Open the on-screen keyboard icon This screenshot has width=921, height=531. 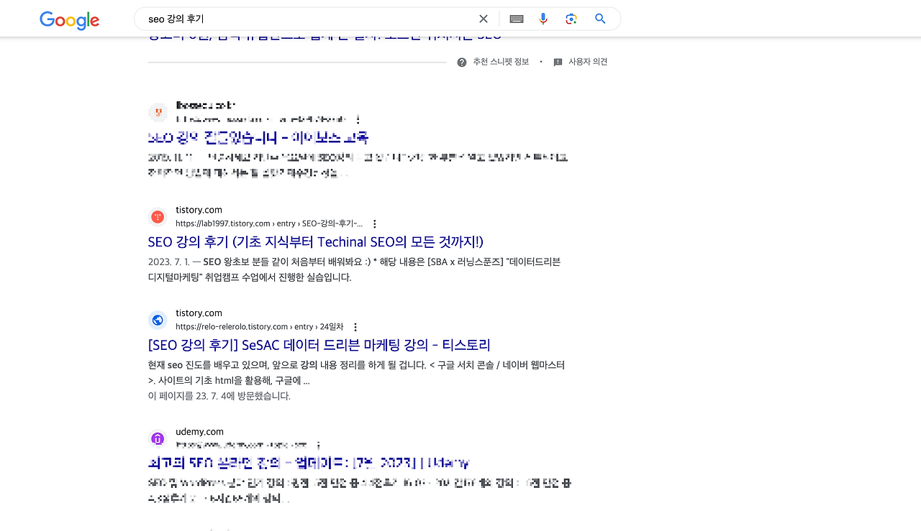coord(516,19)
